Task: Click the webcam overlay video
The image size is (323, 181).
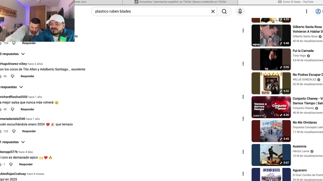Action: click(x=37, y=21)
